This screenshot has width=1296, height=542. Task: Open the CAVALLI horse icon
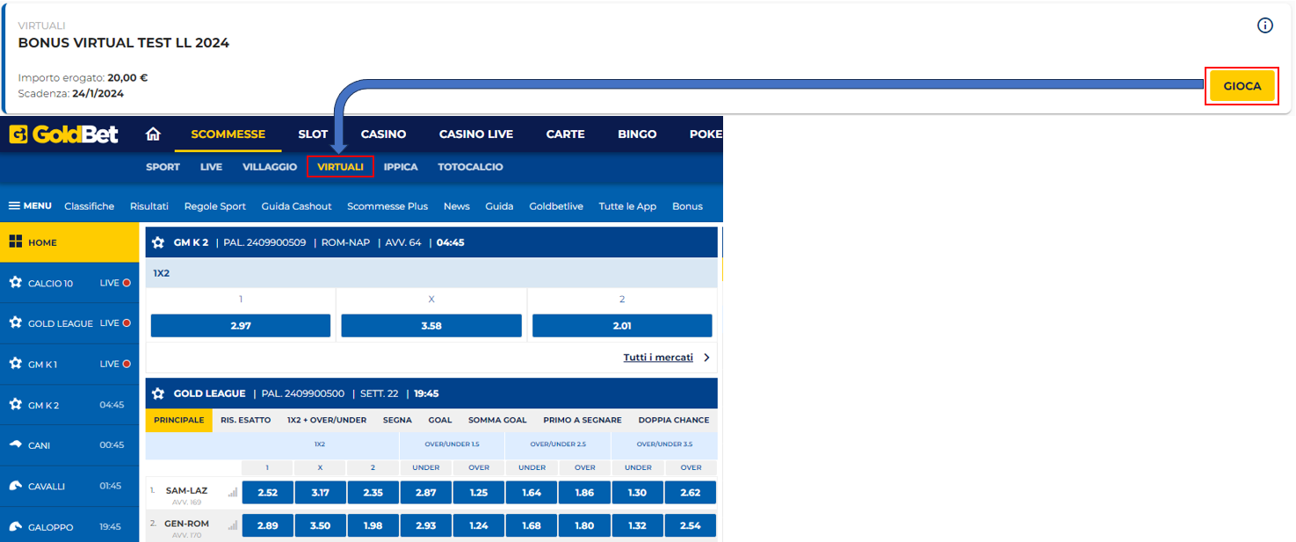pos(15,486)
